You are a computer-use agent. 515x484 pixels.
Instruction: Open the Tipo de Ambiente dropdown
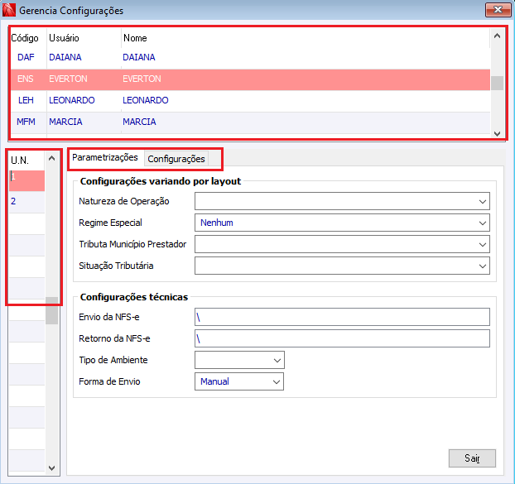coord(239,360)
